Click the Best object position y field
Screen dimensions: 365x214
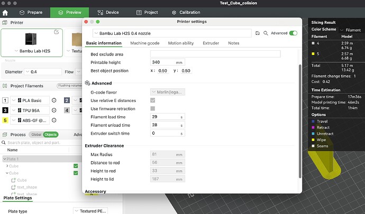pyautogui.click(x=186, y=71)
